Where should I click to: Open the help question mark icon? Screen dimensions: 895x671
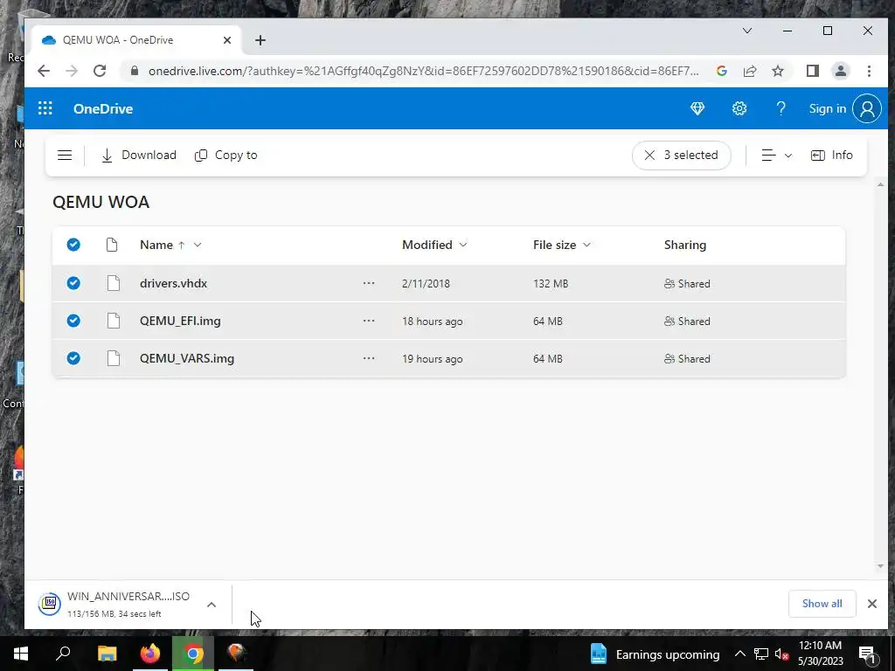(x=781, y=108)
